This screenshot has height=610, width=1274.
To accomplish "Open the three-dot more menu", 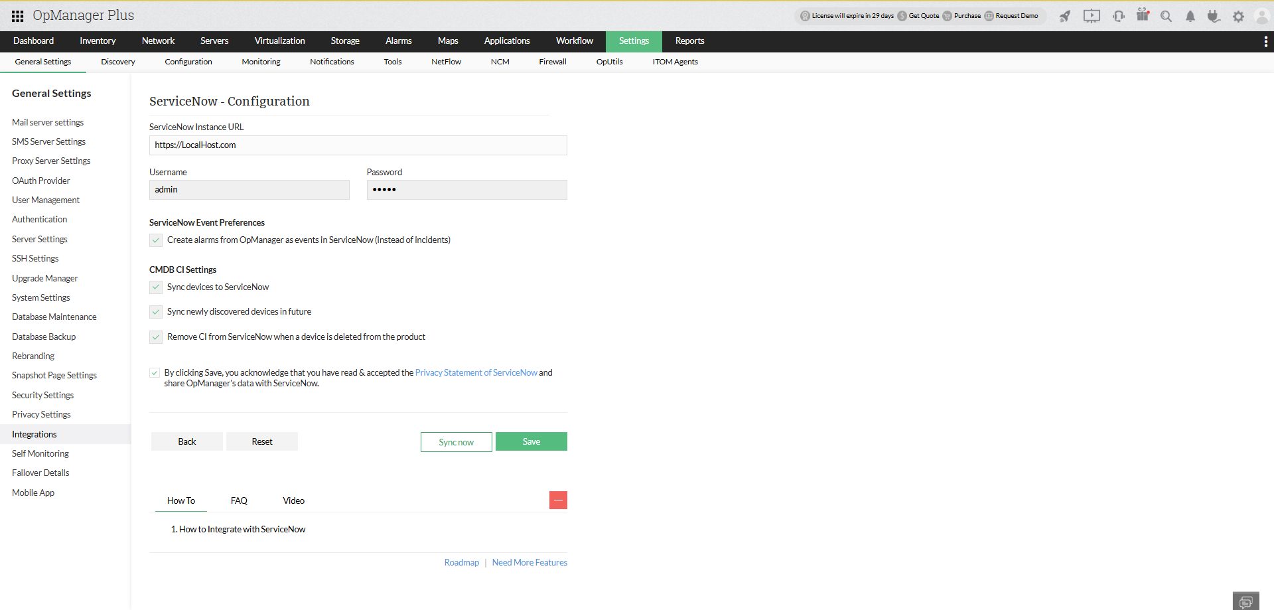I will [x=1266, y=41].
